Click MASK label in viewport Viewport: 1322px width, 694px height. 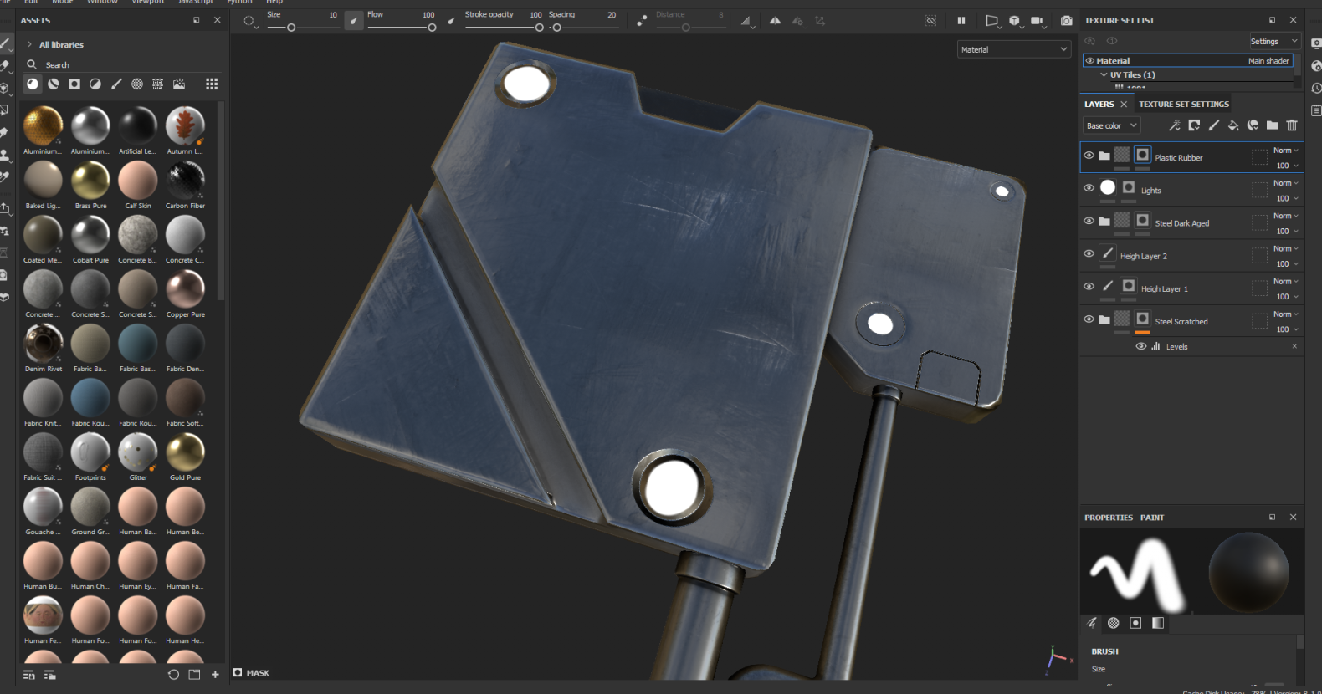click(x=258, y=672)
